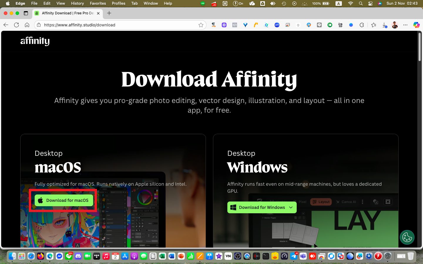This screenshot has width=423, height=264.
Task: Click the page's vertical scrollbar
Action: coord(420,47)
